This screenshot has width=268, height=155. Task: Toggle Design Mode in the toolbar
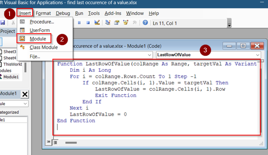point(97,23)
